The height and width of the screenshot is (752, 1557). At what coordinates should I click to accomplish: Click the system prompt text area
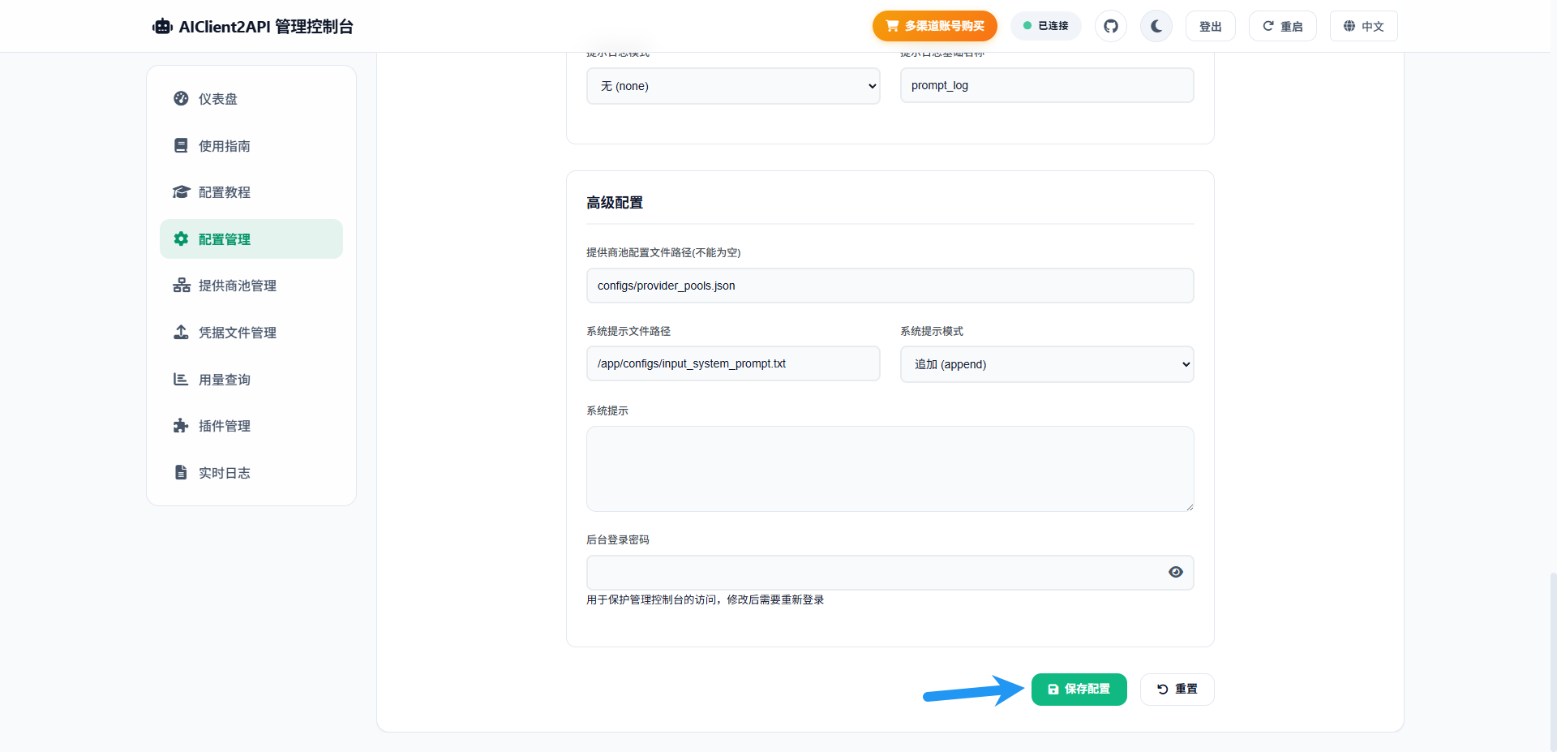890,469
